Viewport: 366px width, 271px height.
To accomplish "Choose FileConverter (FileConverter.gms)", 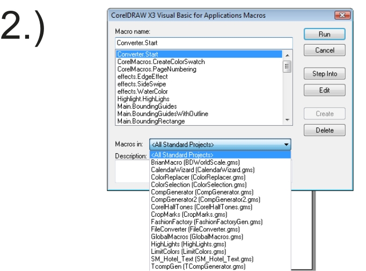I will 220,229.
